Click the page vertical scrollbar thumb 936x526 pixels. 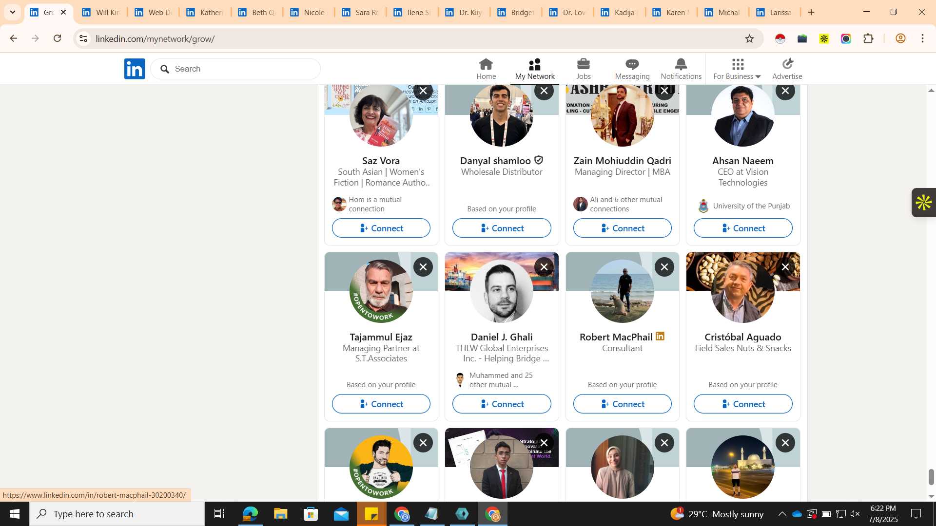pyautogui.click(x=931, y=477)
